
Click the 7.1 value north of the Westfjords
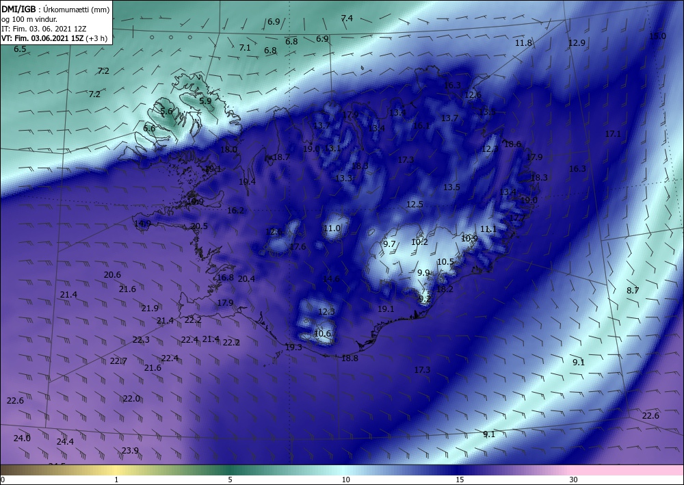pyautogui.click(x=245, y=47)
